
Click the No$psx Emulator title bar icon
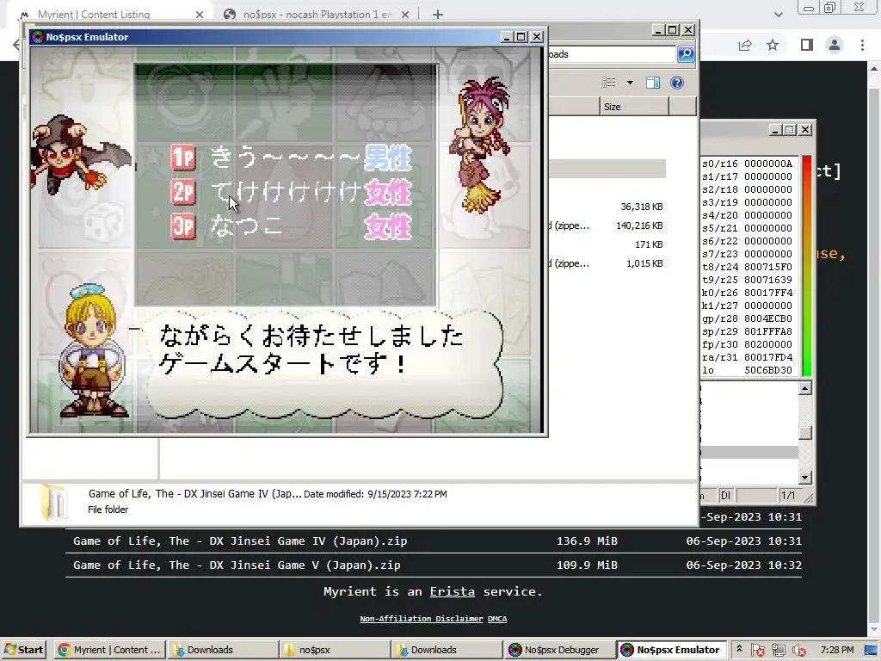point(38,37)
